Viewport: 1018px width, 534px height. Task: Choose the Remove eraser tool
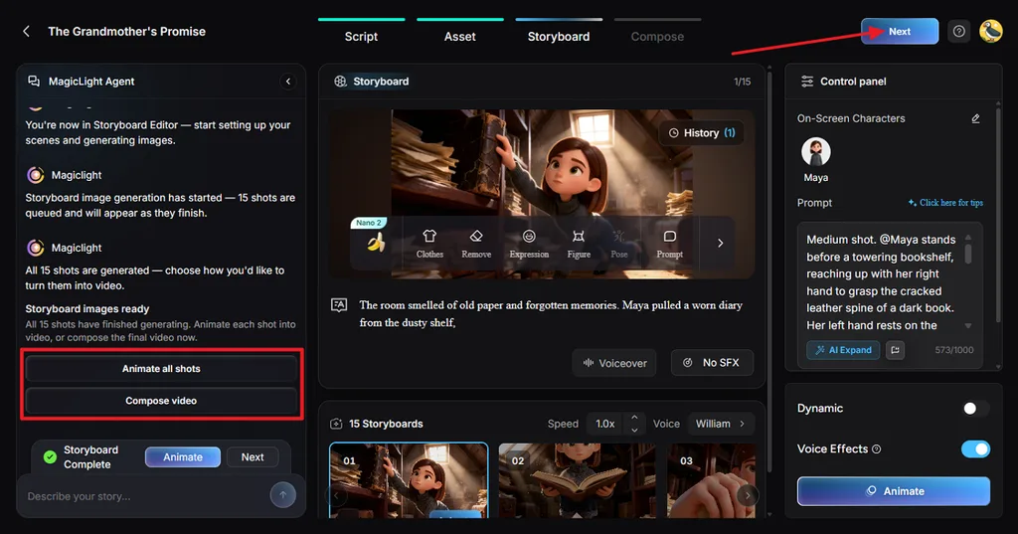point(476,244)
